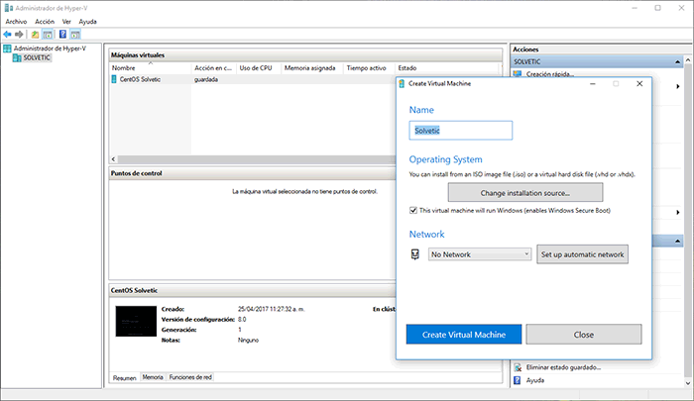The height and width of the screenshot is (401, 694).
Task: Click the Forward arrow in the toolbar
Action: pos(19,34)
